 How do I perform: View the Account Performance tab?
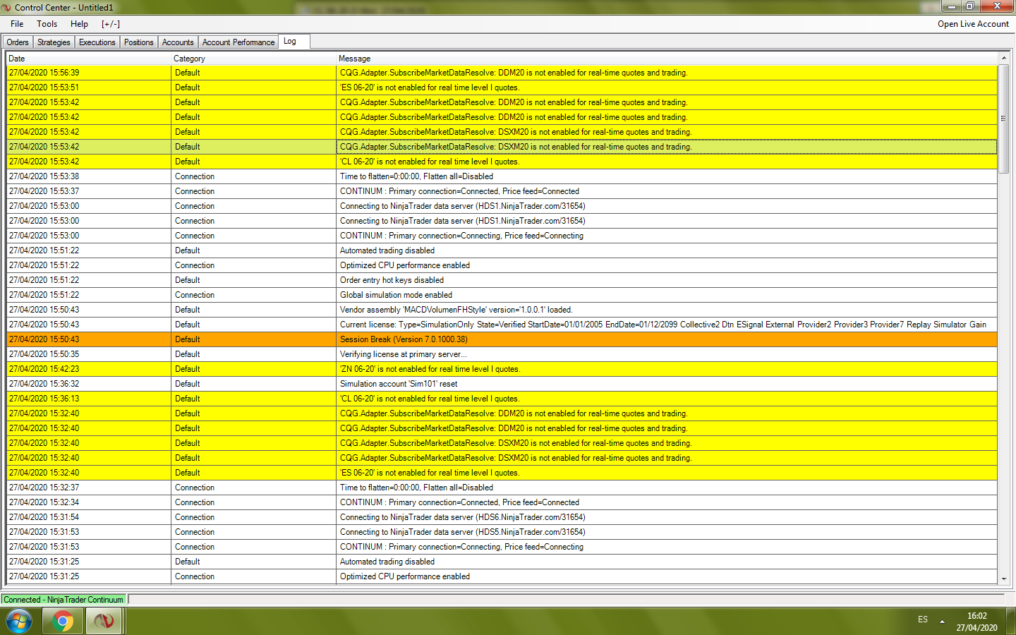tap(238, 42)
